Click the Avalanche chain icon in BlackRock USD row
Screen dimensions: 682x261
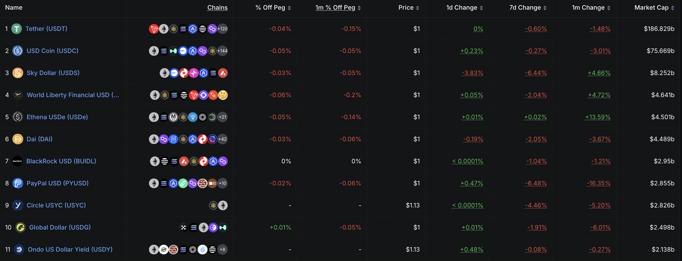point(184,161)
